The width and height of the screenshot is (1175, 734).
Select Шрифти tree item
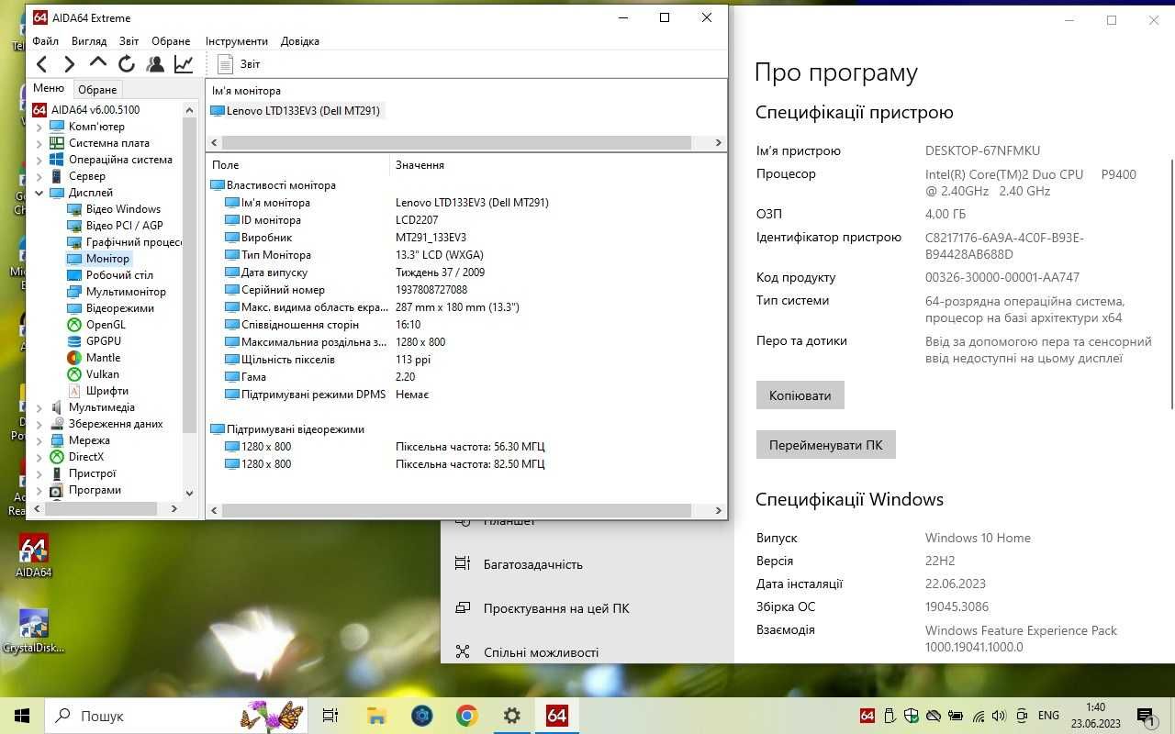[x=97, y=391]
